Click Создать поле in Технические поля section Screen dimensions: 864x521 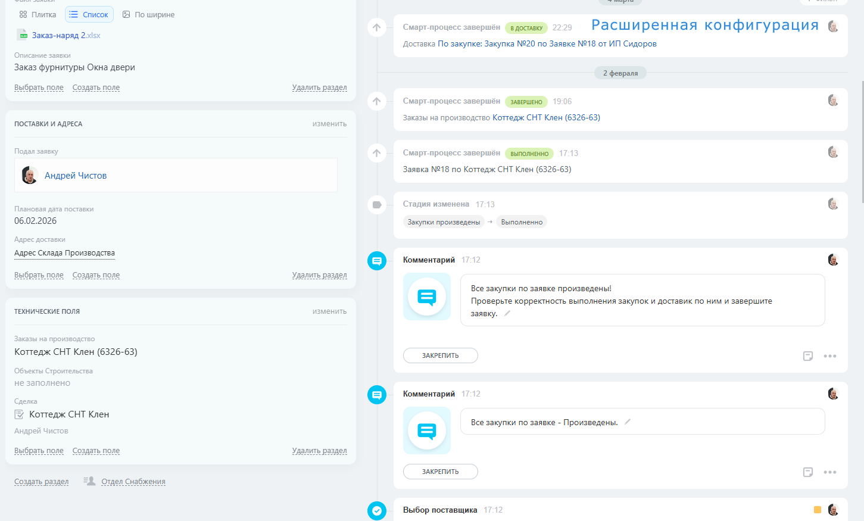coord(96,451)
